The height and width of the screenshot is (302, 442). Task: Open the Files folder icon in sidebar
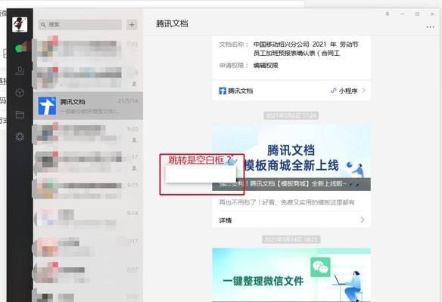tap(20, 115)
